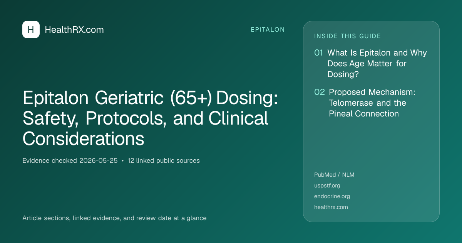Click the main Epitalon Geriatric Dosing headline
Screen dimensions: 462x243
click(150, 118)
